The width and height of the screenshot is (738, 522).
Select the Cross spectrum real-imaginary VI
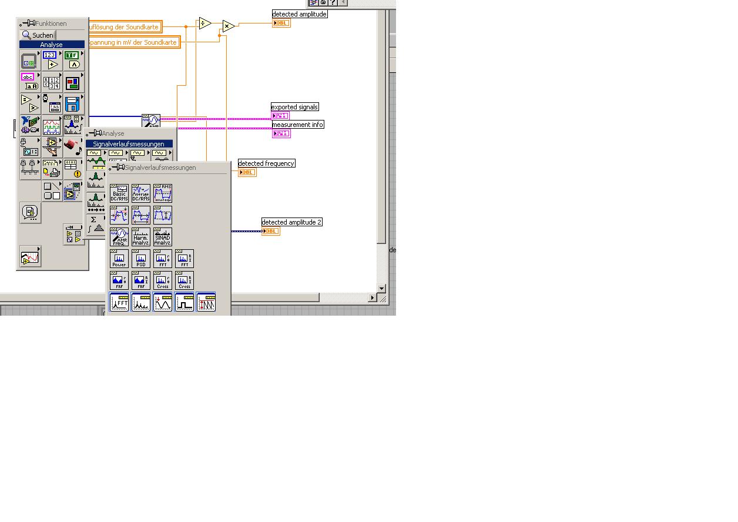click(184, 280)
